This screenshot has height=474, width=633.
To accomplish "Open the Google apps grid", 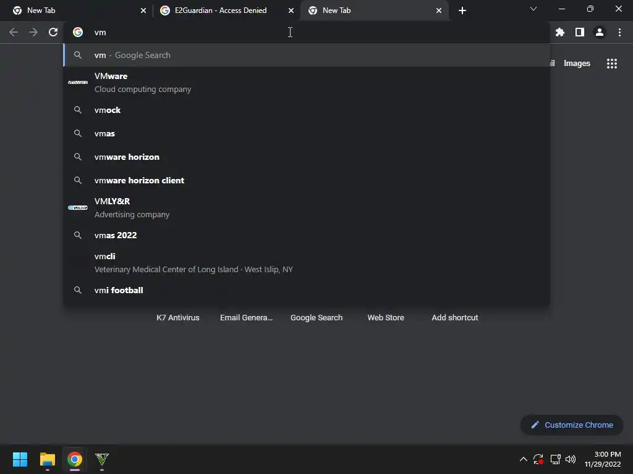I will (612, 64).
